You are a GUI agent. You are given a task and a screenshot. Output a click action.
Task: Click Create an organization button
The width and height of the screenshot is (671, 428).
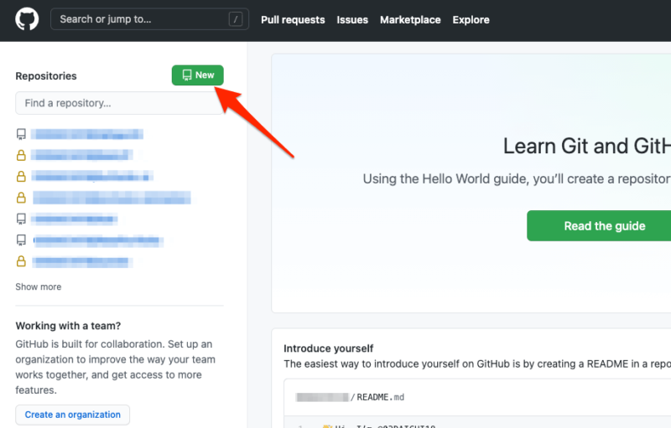click(72, 415)
